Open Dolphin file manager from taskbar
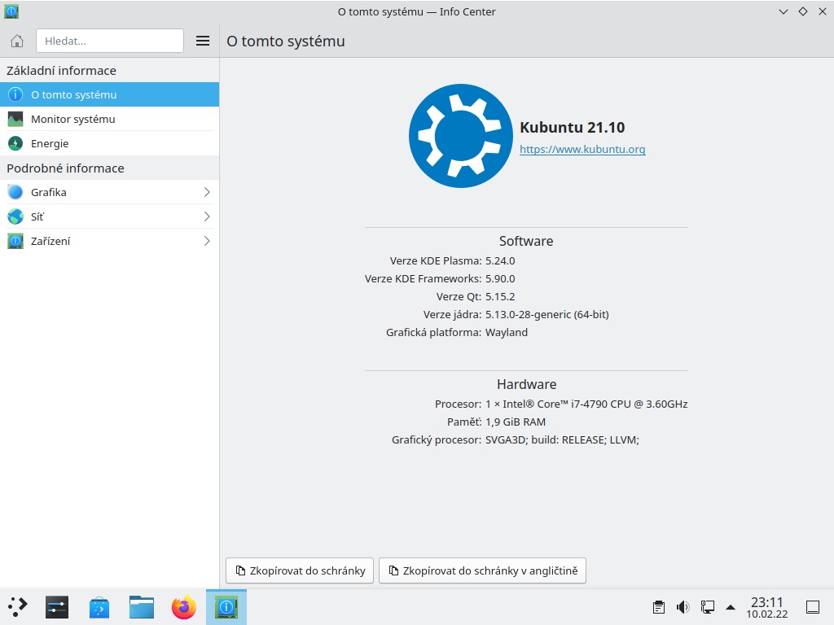Viewport: 834px width, 625px height. pyautogui.click(x=142, y=607)
